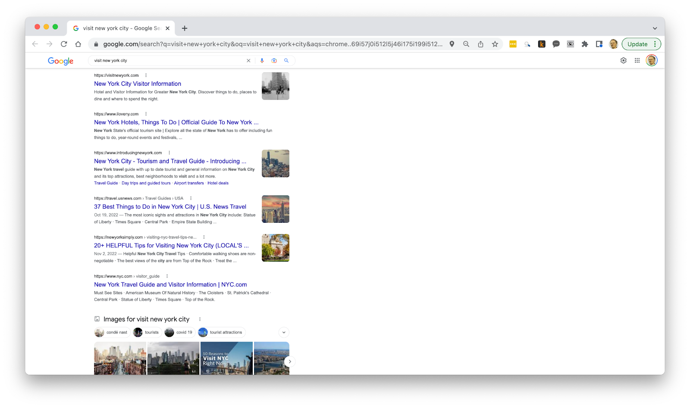Open 'New York Travel Guide and Visitor Information'

coord(170,285)
